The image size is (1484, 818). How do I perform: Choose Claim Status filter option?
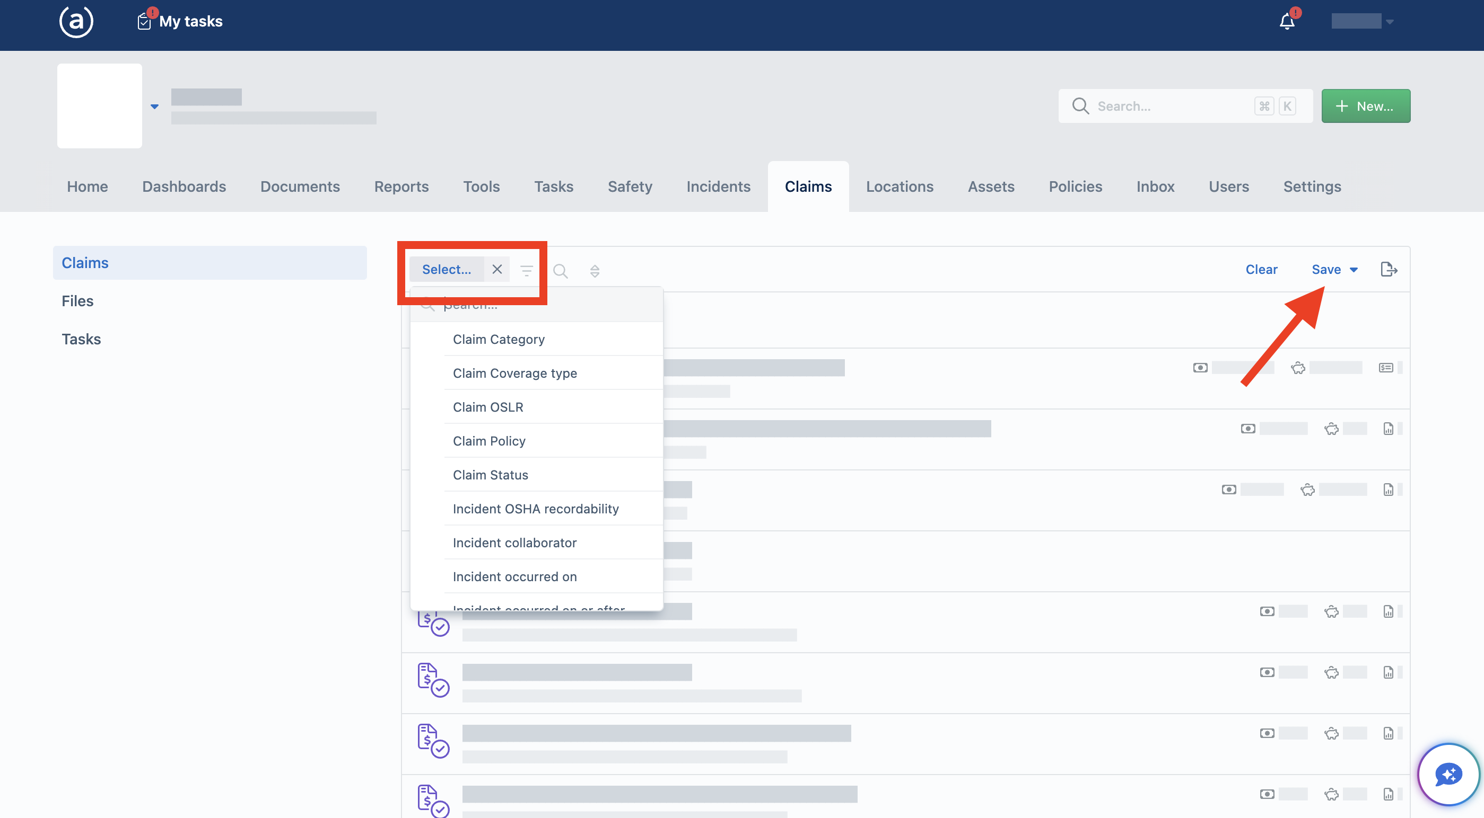[536, 475]
